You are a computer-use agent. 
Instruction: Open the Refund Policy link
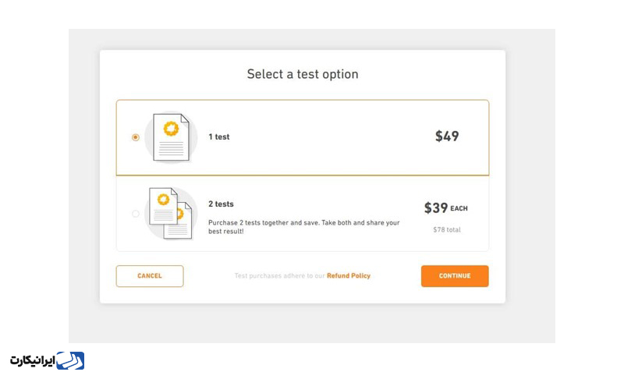(349, 276)
